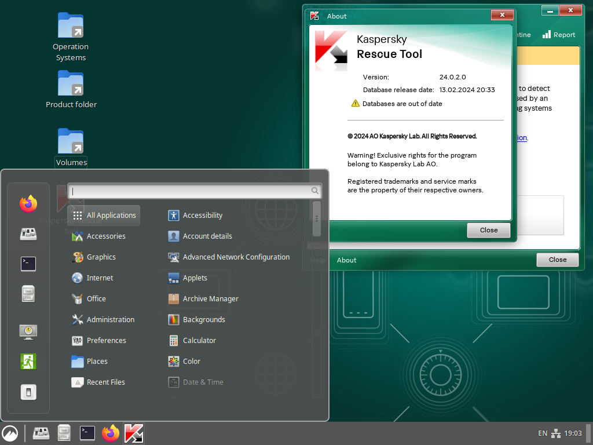
Task: Select the All Applications category
Action: click(104, 216)
